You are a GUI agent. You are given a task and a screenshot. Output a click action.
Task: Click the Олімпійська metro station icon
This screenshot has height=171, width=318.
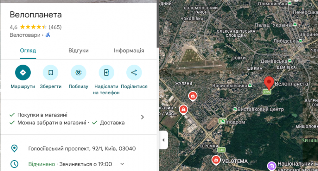point(290,3)
